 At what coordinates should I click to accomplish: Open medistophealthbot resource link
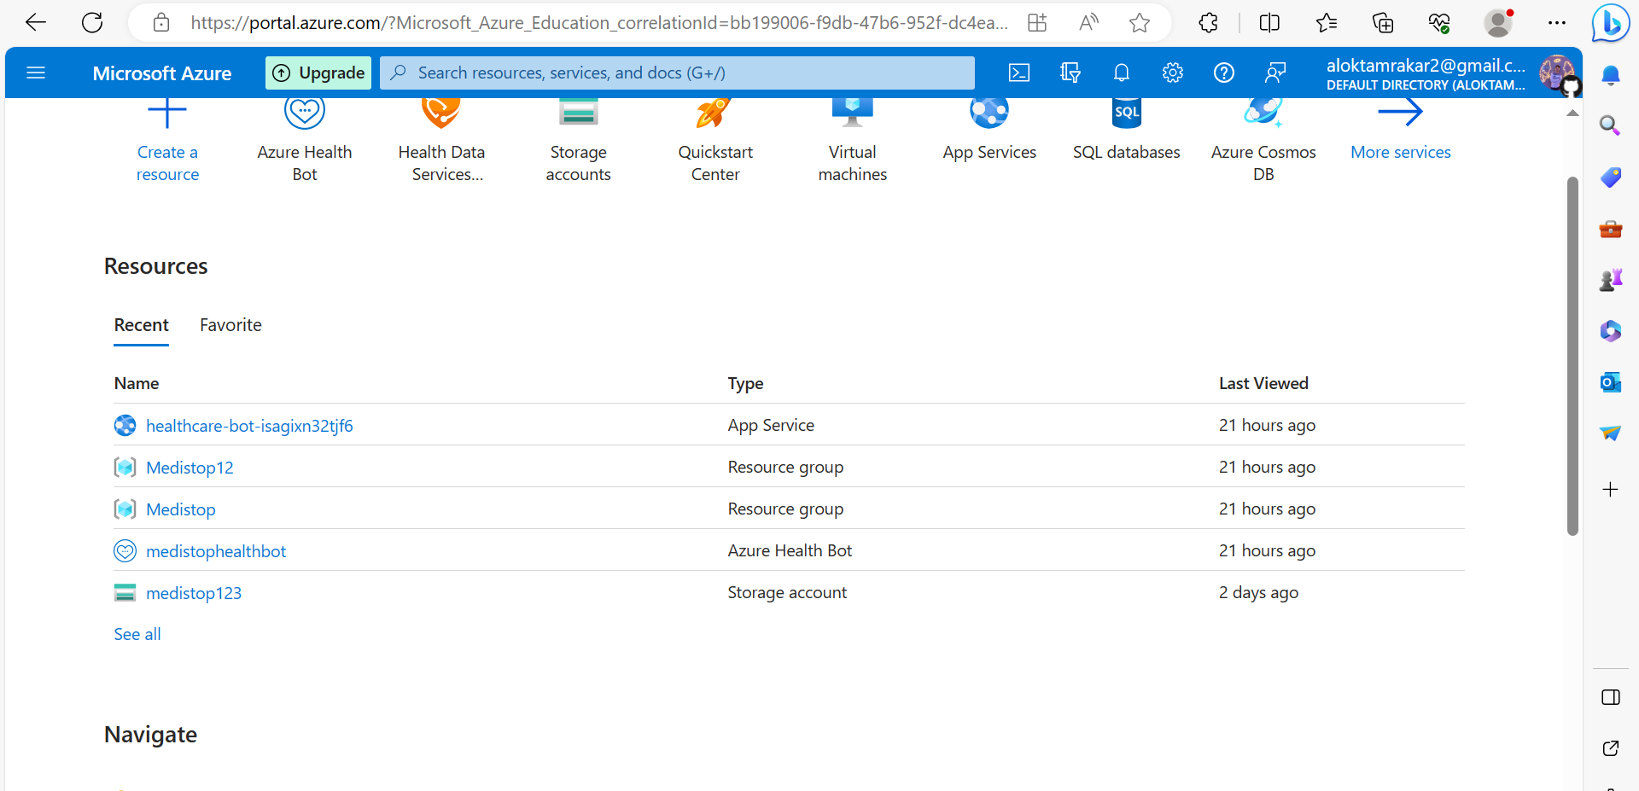click(216, 551)
